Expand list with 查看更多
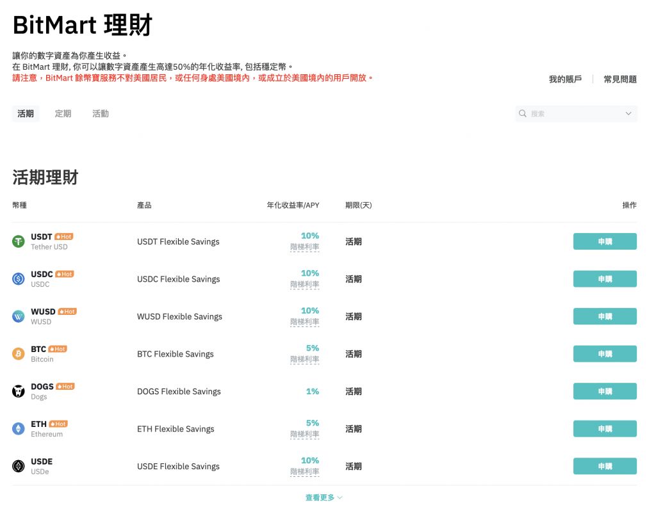The width and height of the screenshot is (656, 514). click(324, 497)
